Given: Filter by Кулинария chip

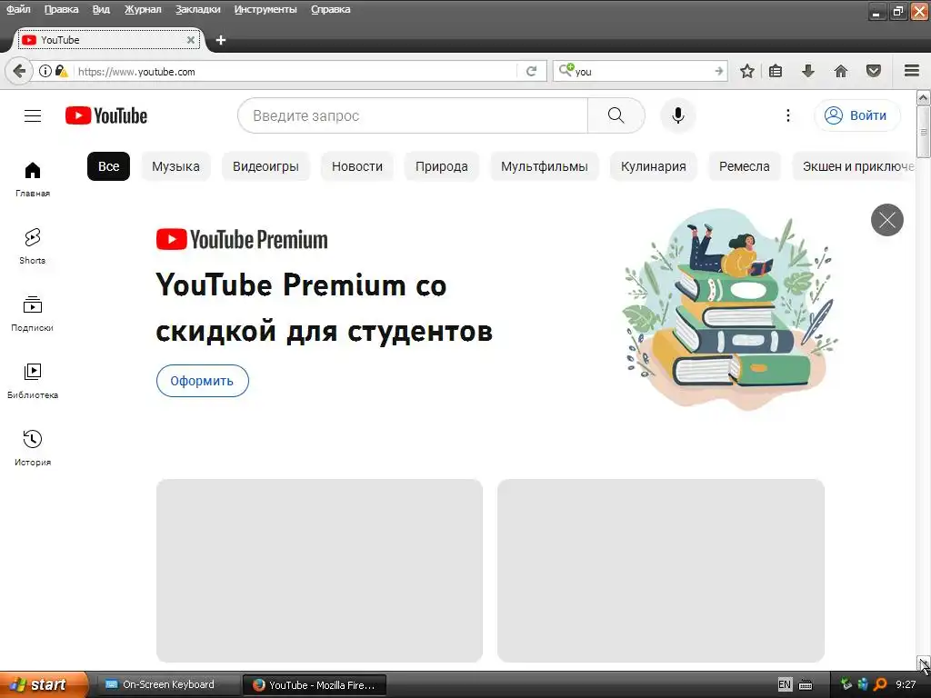Looking at the screenshot, I should pos(653,166).
